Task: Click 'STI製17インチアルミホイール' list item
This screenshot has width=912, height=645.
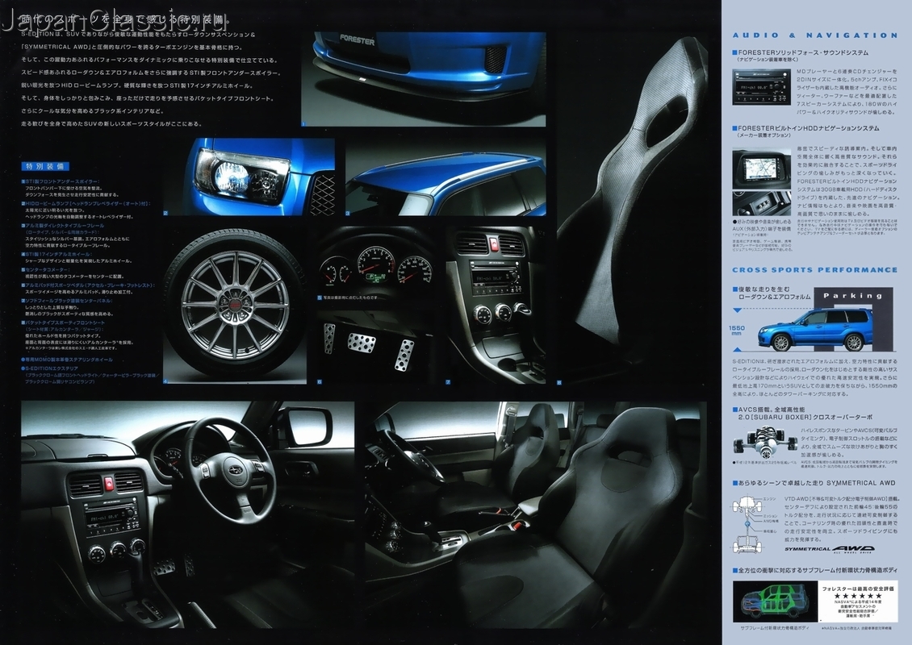Action: pos(56,255)
